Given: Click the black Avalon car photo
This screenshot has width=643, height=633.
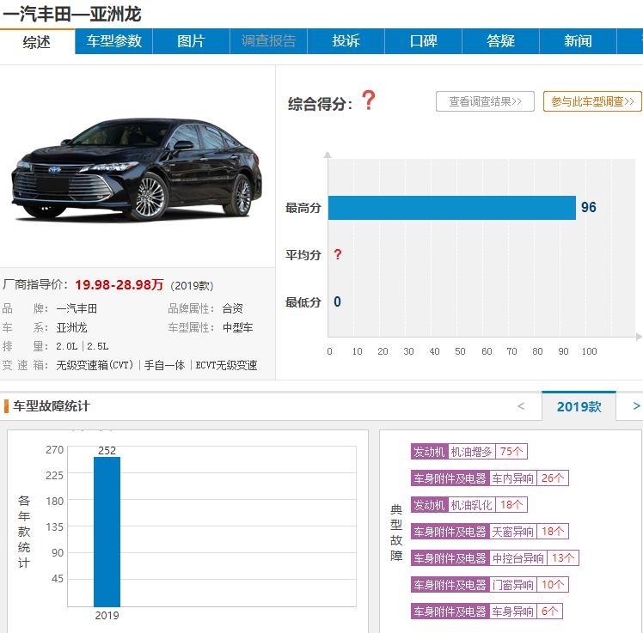Looking at the screenshot, I should click(137, 168).
